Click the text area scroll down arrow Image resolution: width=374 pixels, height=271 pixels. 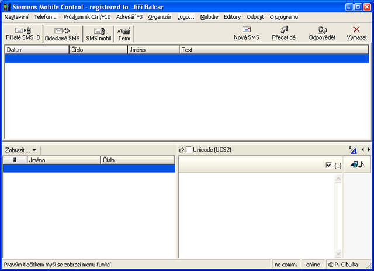point(338,253)
